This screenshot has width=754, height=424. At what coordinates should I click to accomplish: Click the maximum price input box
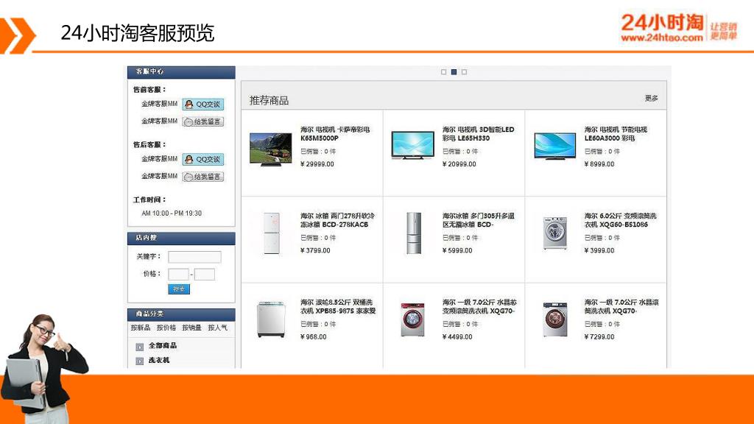click(x=205, y=275)
